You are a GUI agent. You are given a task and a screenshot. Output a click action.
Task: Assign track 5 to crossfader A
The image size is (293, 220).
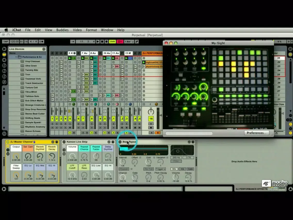click(x=70, y=133)
